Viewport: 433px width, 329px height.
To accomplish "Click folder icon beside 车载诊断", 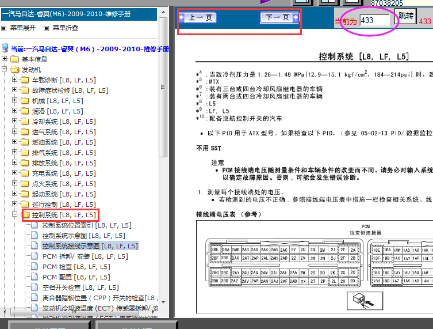I will (x=25, y=80).
